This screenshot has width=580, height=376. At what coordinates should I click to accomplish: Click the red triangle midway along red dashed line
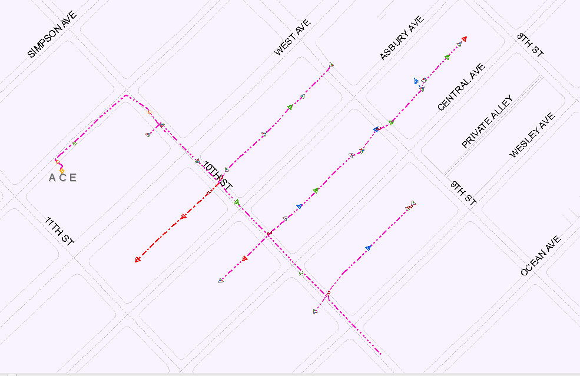point(184,217)
